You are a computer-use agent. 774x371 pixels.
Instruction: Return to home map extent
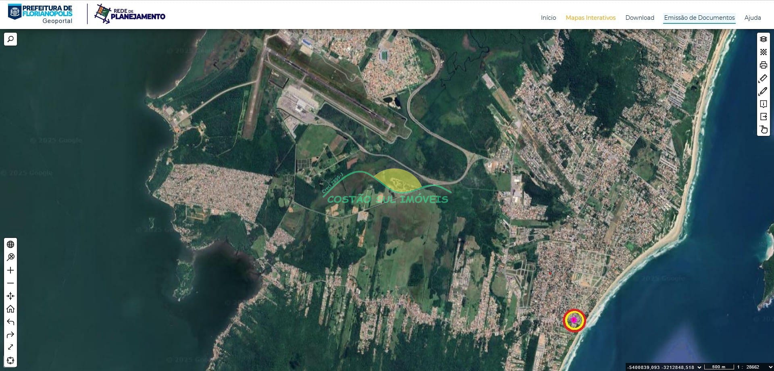coord(10,309)
